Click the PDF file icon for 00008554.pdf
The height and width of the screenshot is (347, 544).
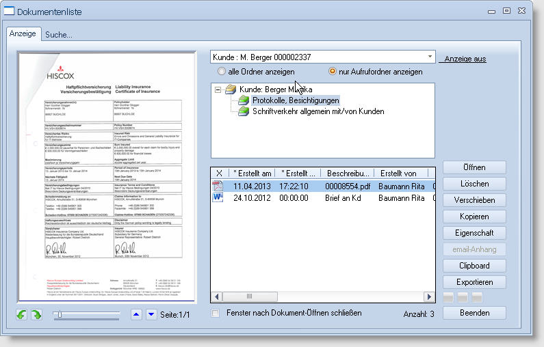218,186
